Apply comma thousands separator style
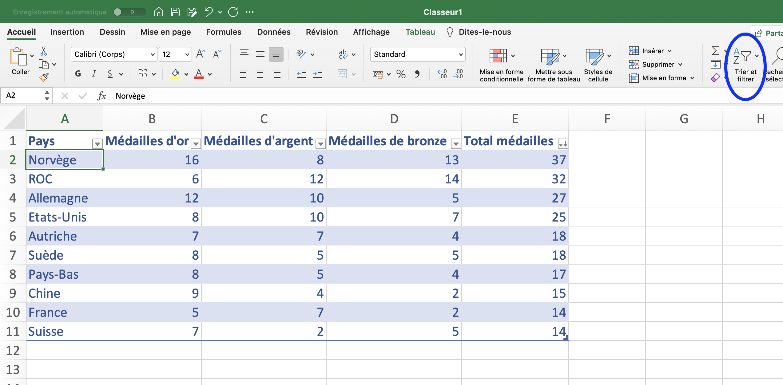The image size is (783, 385). pos(417,74)
